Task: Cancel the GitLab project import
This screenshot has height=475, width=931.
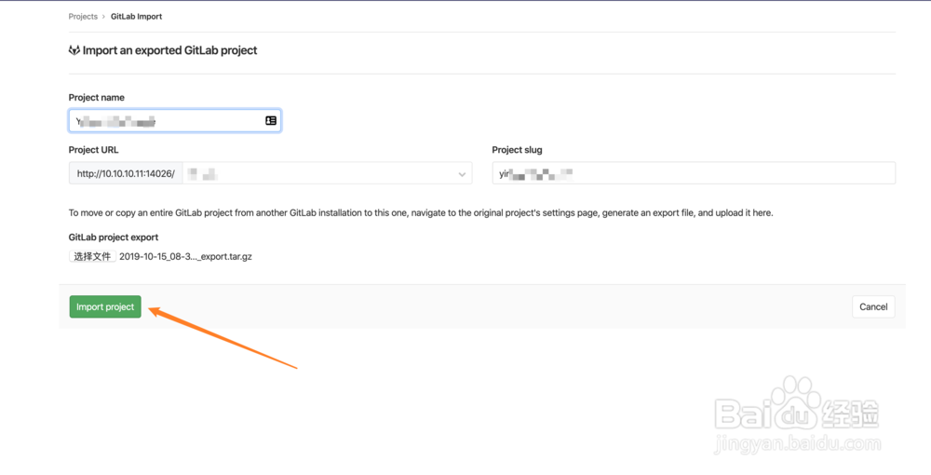Action: pyautogui.click(x=873, y=306)
